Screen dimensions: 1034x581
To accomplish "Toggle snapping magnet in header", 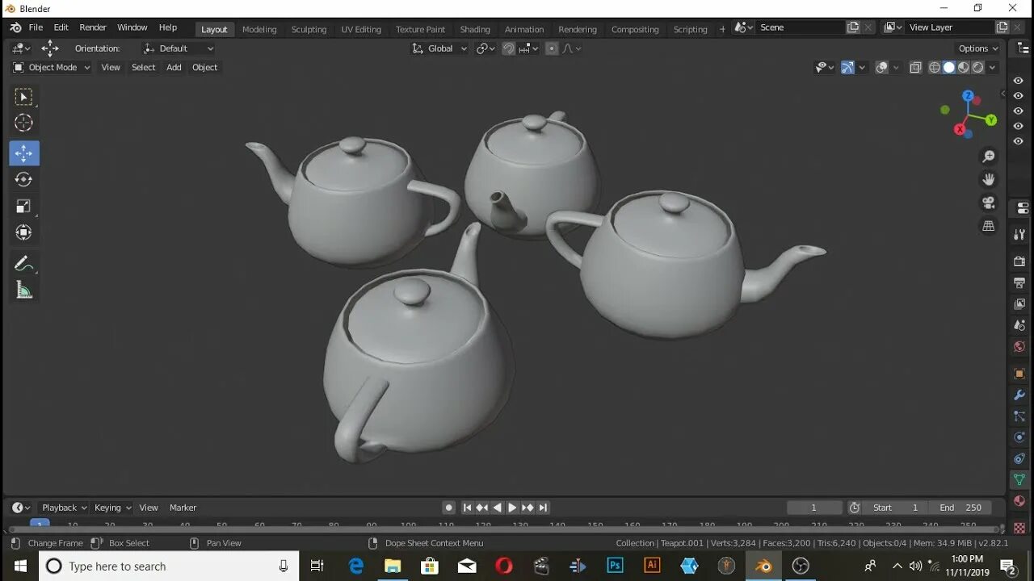I will (x=508, y=48).
